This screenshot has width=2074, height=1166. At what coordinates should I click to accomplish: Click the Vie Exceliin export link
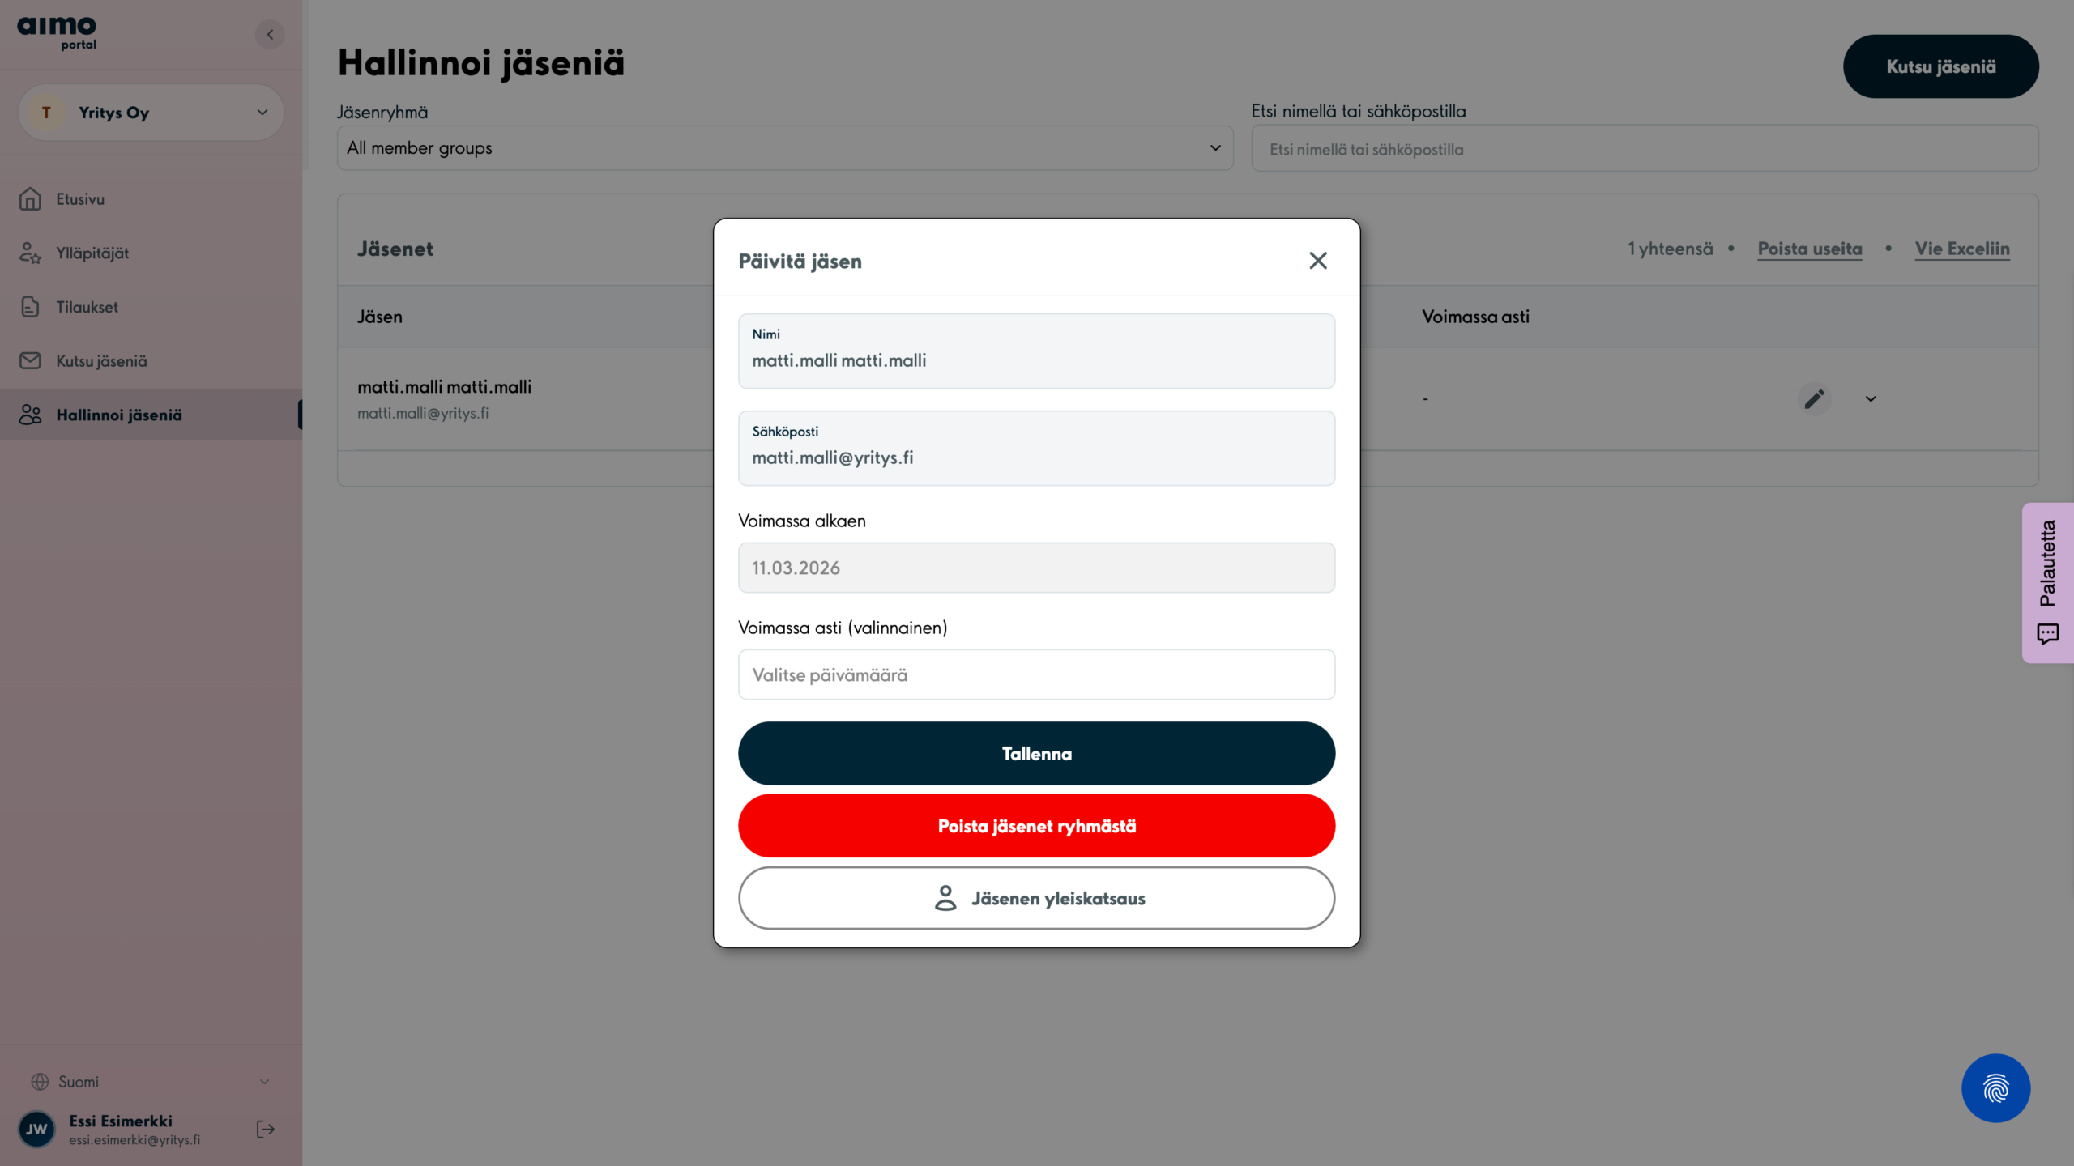point(1961,249)
